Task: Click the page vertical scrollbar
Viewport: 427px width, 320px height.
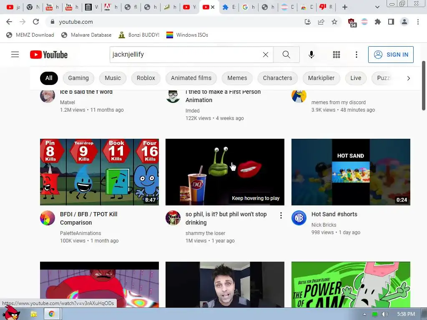Action: coord(424,86)
